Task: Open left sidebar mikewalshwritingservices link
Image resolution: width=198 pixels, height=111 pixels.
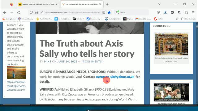Action: tap(16, 86)
